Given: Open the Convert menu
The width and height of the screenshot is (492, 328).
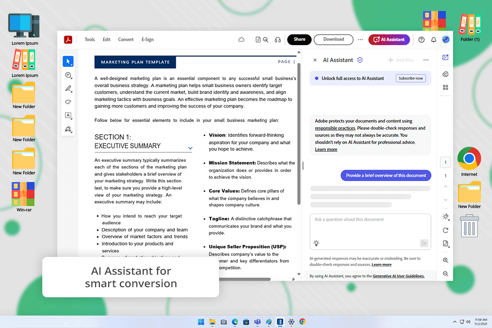Looking at the screenshot, I should 125,39.
